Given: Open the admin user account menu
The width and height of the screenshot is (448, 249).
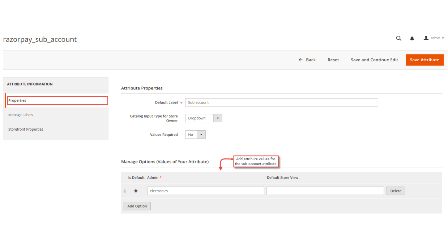Looking at the screenshot, I should pyautogui.click(x=434, y=38).
